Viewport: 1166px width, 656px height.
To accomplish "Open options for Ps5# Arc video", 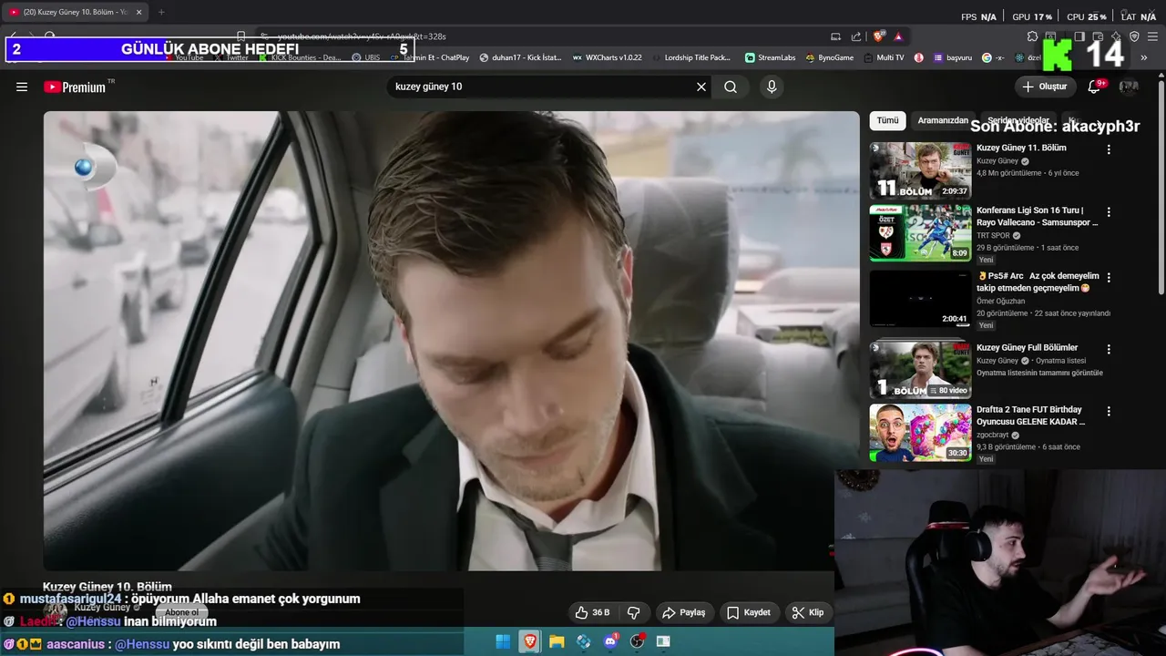I will (x=1109, y=277).
